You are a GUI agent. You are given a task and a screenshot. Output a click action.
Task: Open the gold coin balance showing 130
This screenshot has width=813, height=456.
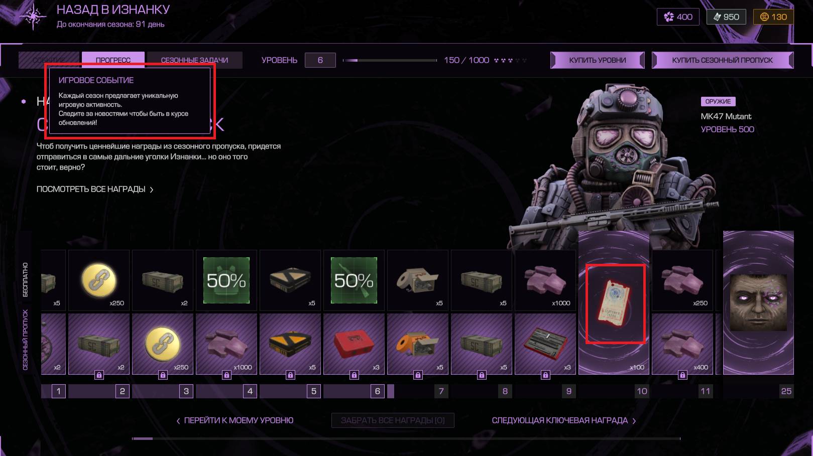pos(773,17)
